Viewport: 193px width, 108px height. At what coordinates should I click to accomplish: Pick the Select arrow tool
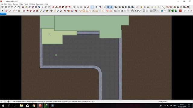click(2, 11)
